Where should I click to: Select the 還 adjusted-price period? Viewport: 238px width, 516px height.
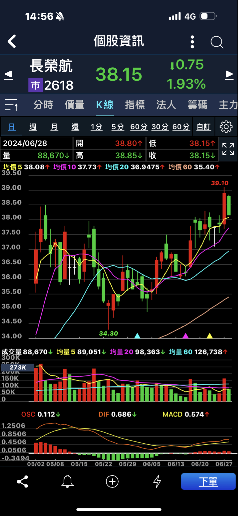75,127
